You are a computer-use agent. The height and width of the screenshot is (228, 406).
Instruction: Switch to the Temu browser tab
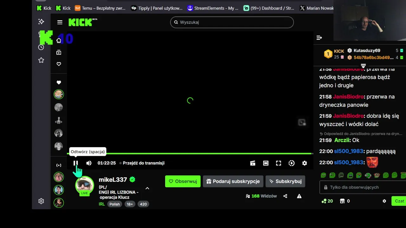100,8
